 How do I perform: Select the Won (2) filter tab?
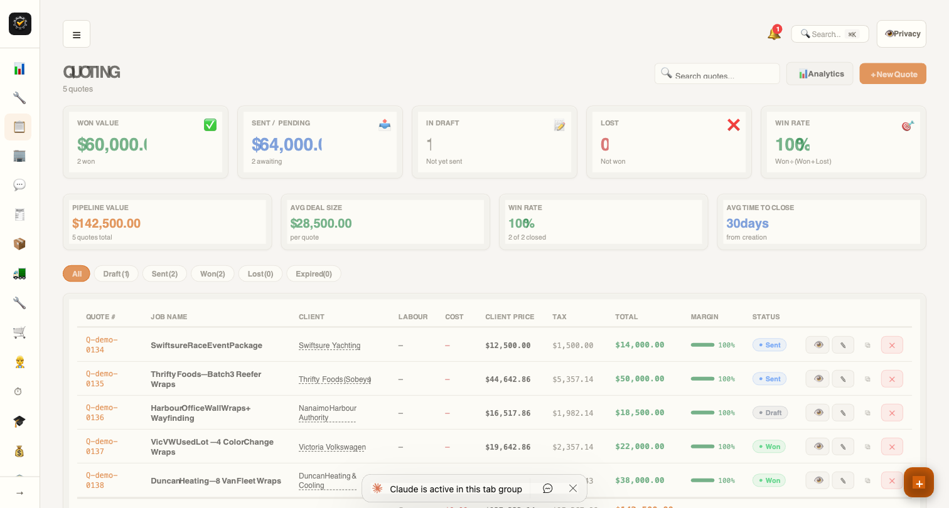pos(213,273)
